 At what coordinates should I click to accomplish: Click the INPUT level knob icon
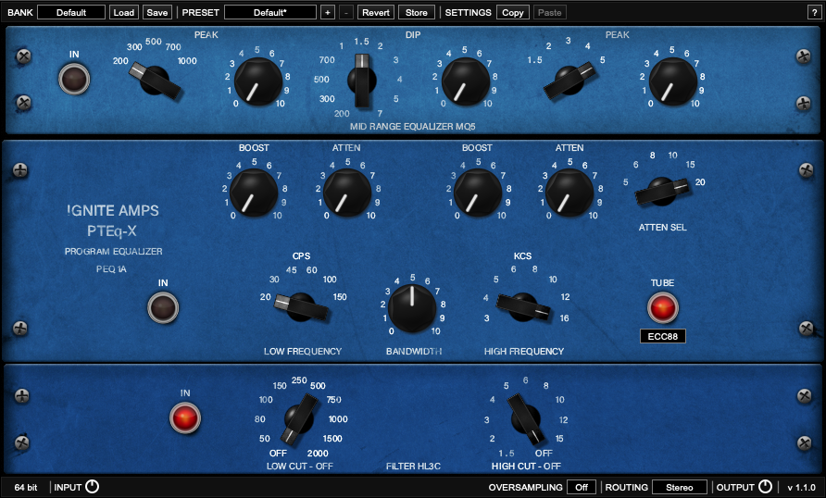pyautogui.click(x=92, y=487)
